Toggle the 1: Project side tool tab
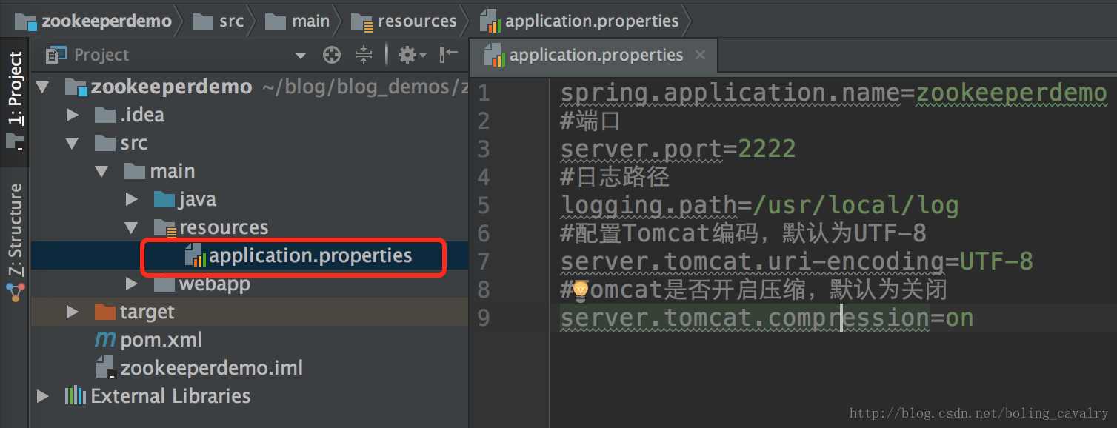This screenshot has height=428, width=1117. pyautogui.click(x=15, y=90)
